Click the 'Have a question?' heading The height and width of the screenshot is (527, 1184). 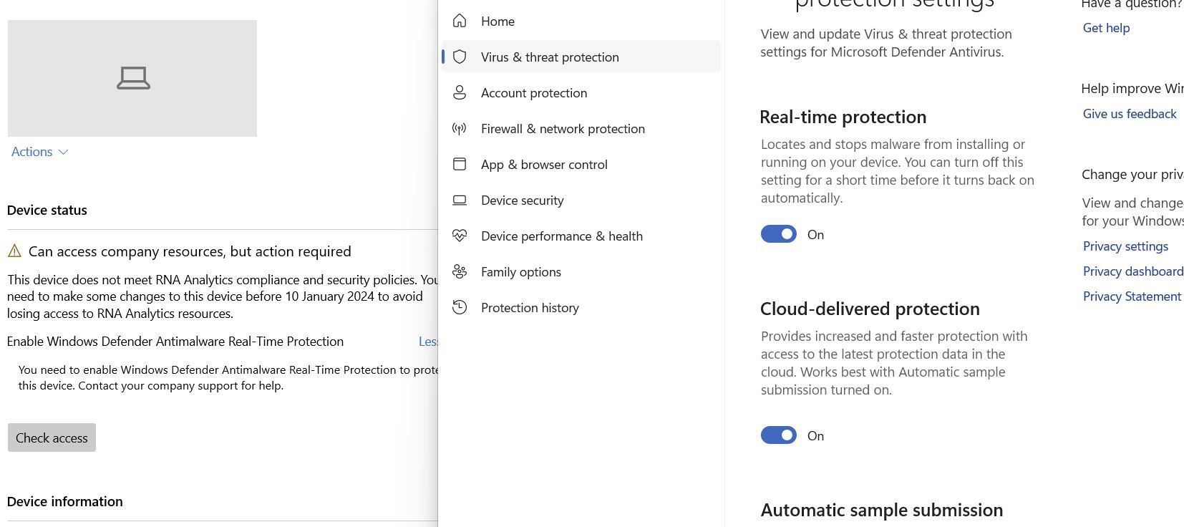click(1132, 4)
